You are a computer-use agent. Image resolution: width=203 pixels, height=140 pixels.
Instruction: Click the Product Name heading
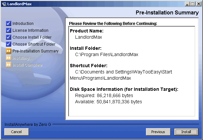tap(87, 31)
